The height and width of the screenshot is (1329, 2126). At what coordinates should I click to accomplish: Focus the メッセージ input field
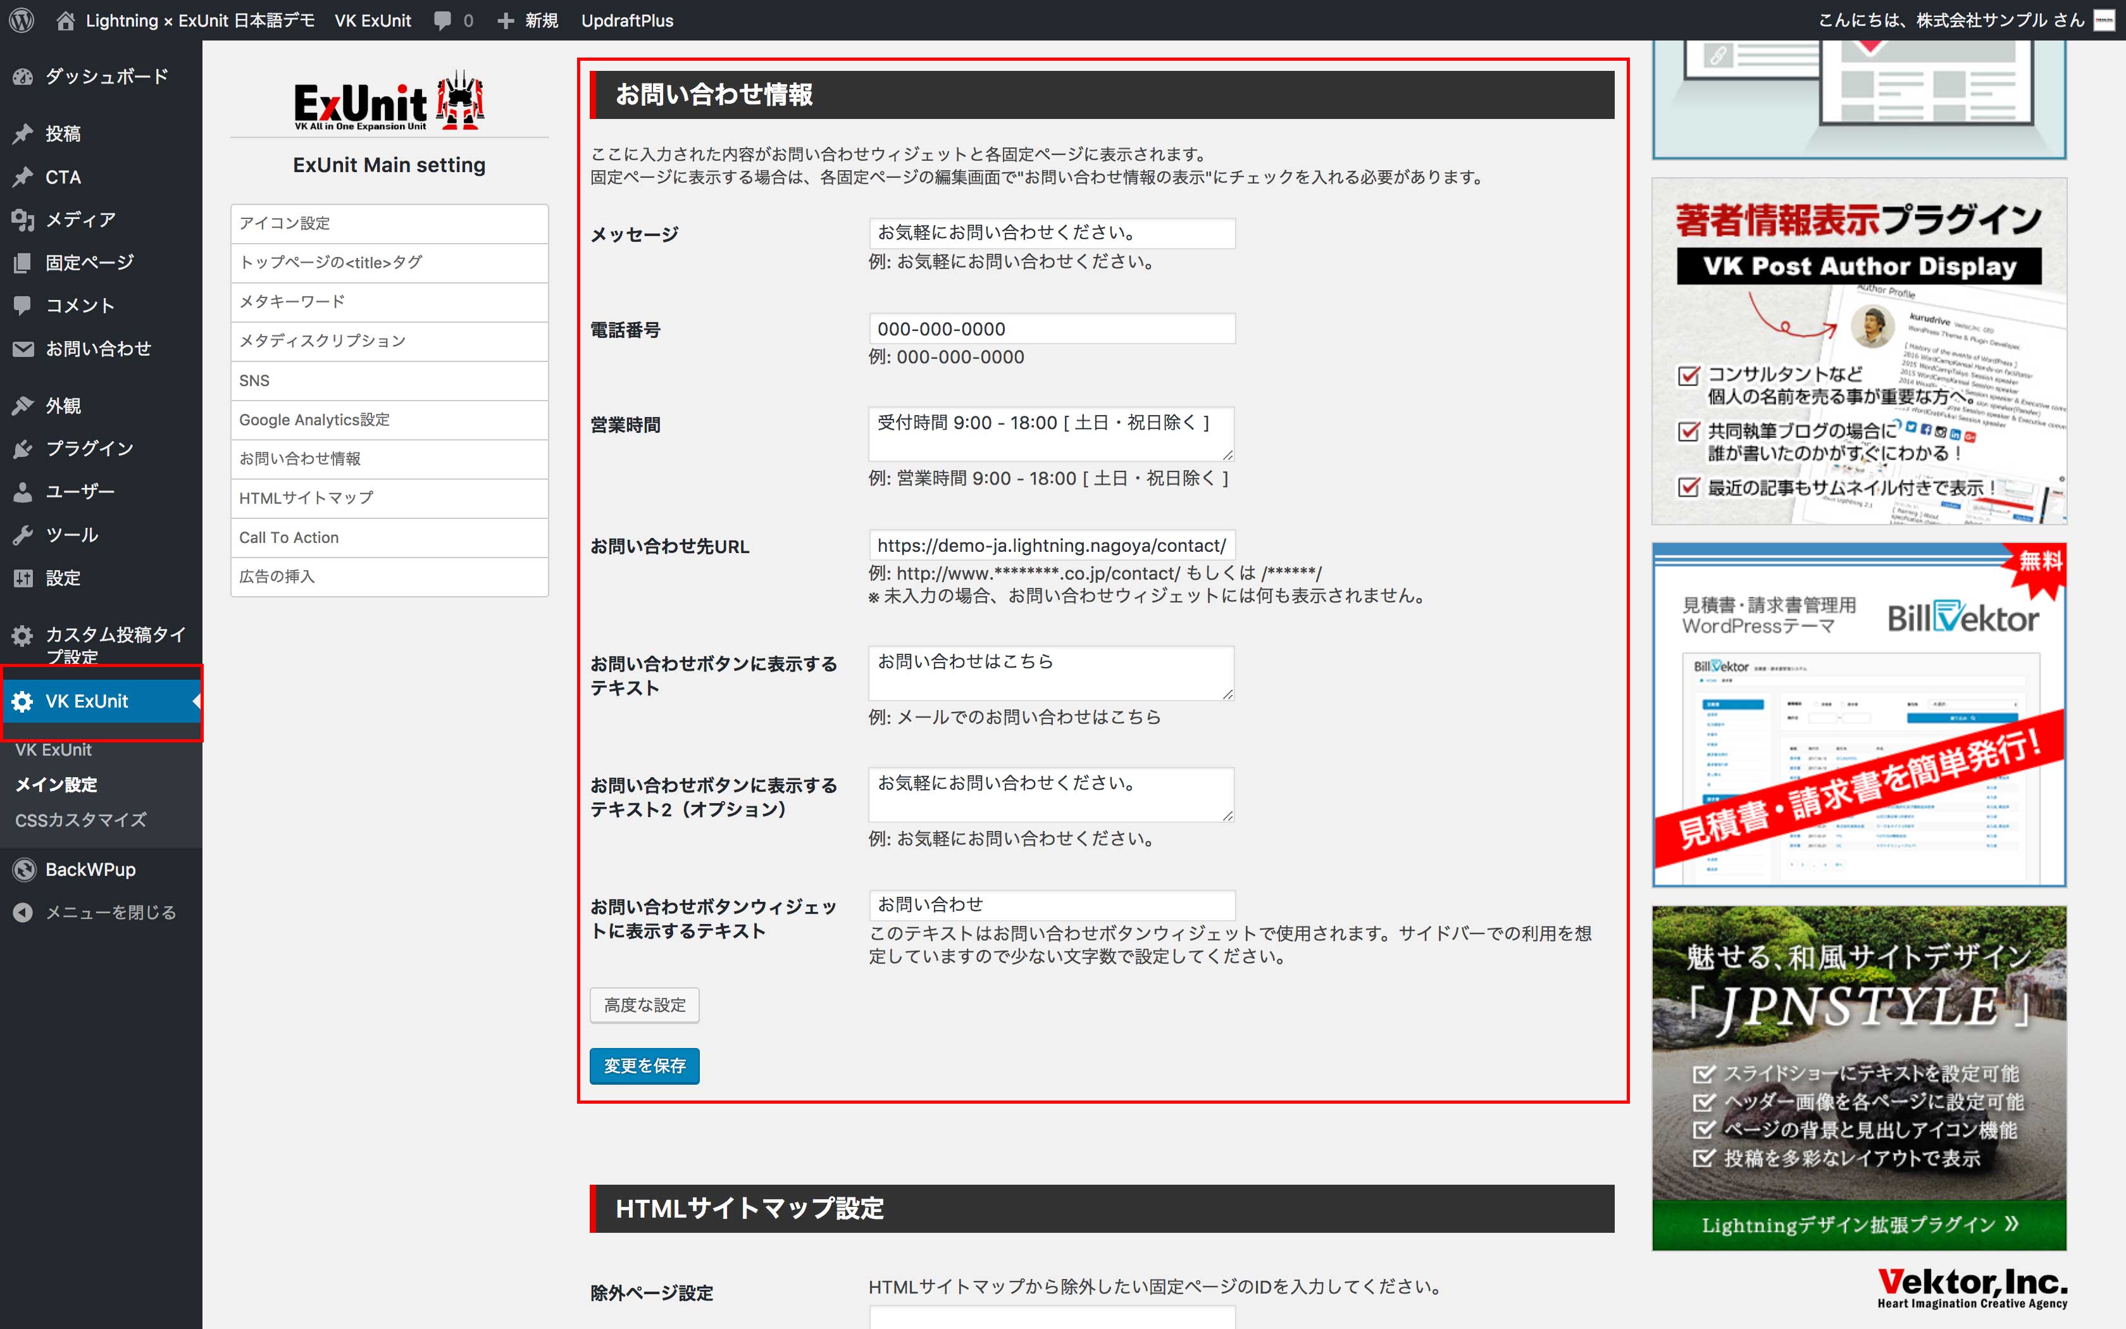(x=1052, y=233)
